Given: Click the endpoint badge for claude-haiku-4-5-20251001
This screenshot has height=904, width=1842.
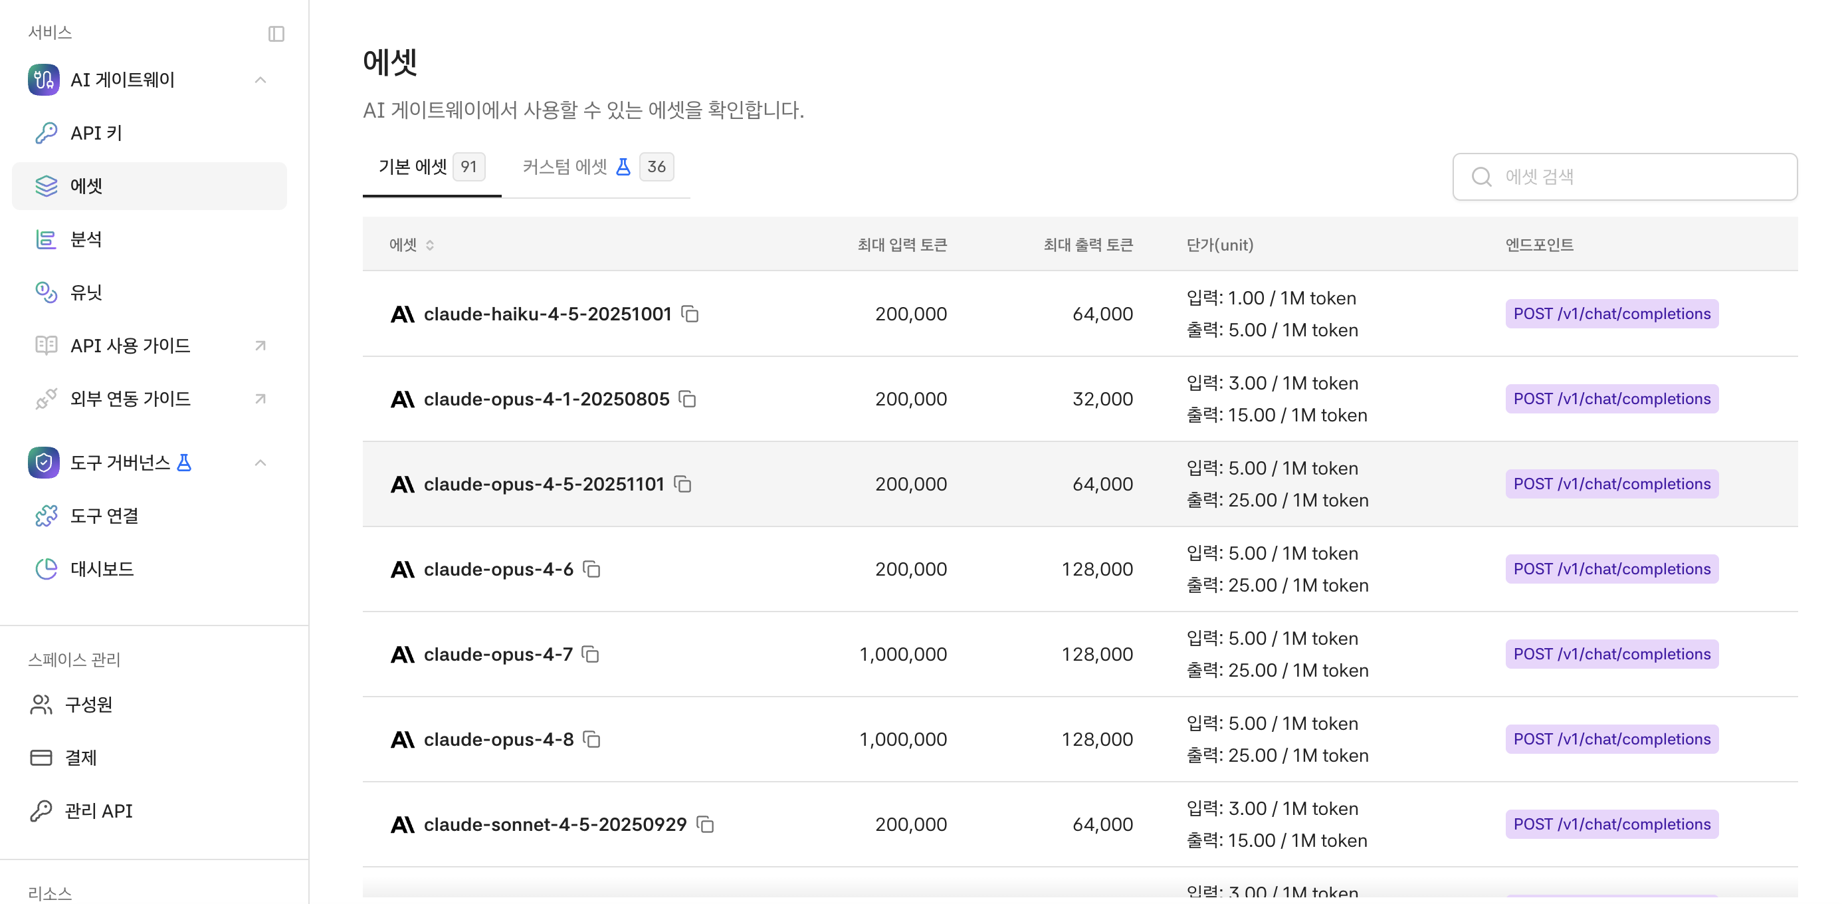Looking at the screenshot, I should point(1612,314).
